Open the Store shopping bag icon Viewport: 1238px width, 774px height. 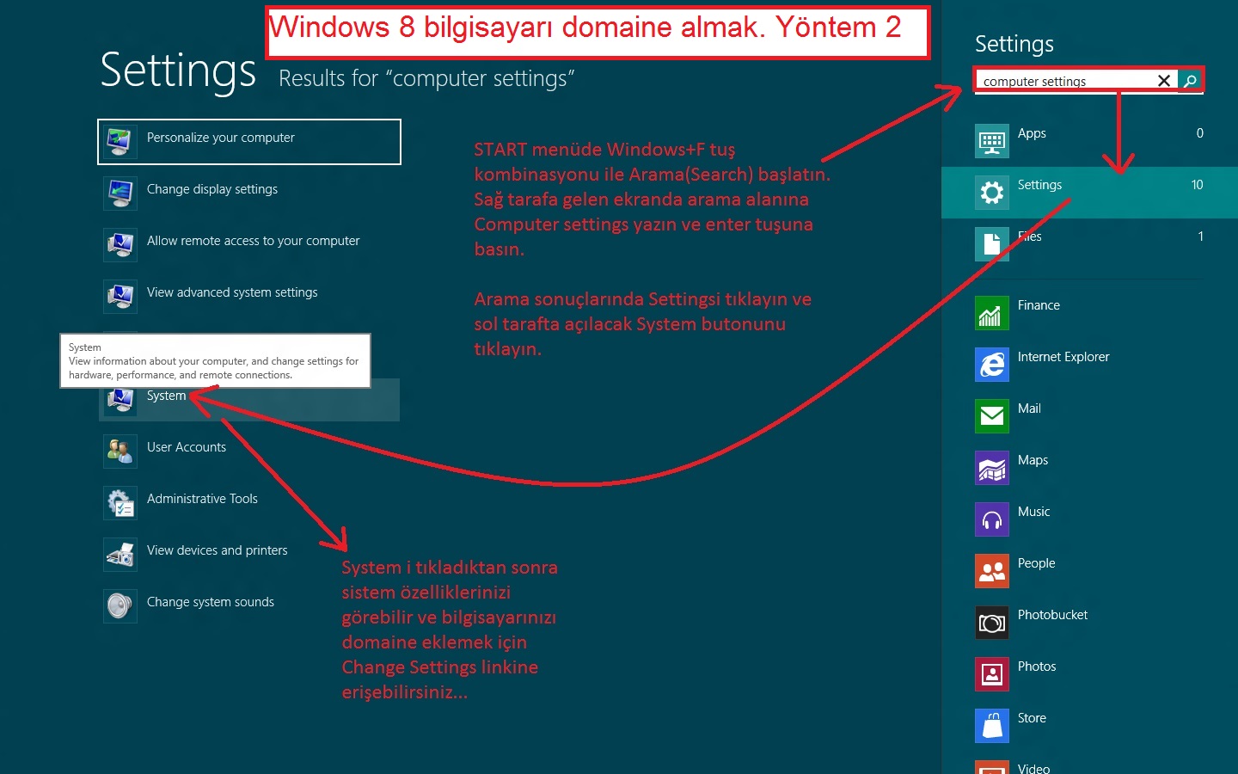992,726
